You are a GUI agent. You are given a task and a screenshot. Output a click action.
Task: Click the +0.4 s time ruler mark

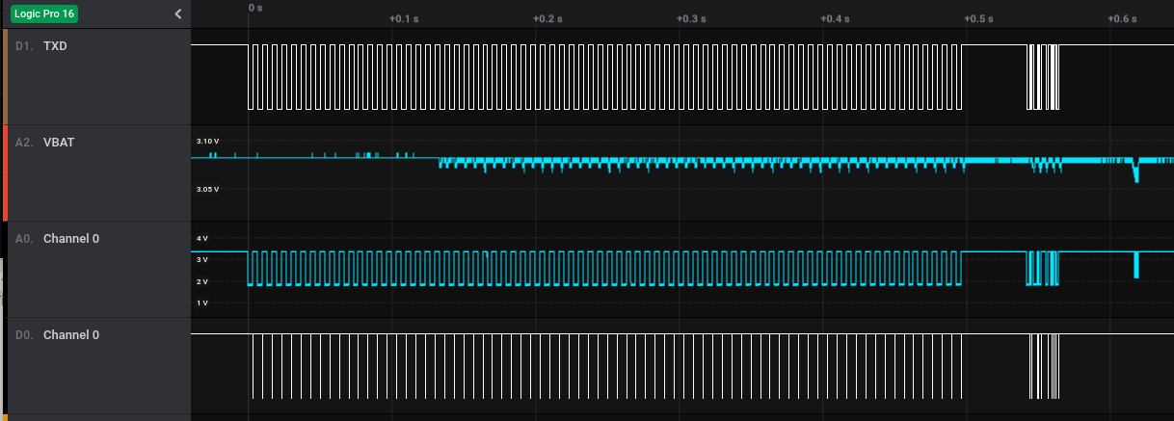[834, 19]
